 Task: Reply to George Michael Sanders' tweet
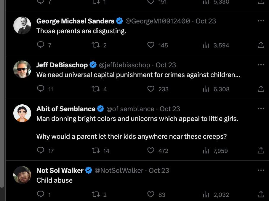[41, 45]
